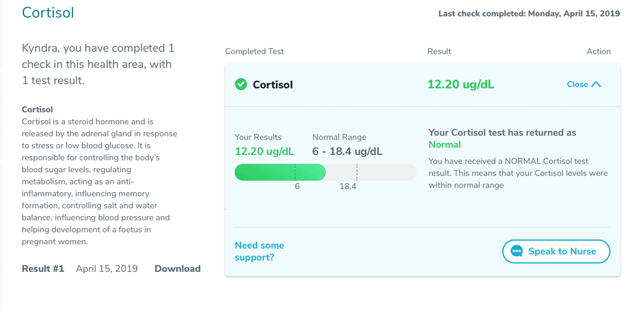Download the Result #1 report
625x311 pixels.
coord(177,269)
